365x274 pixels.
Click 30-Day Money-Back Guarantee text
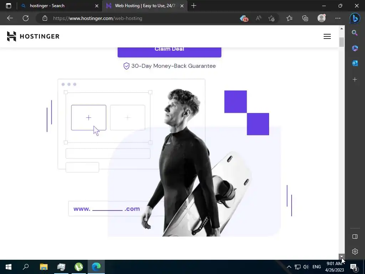pyautogui.click(x=174, y=66)
